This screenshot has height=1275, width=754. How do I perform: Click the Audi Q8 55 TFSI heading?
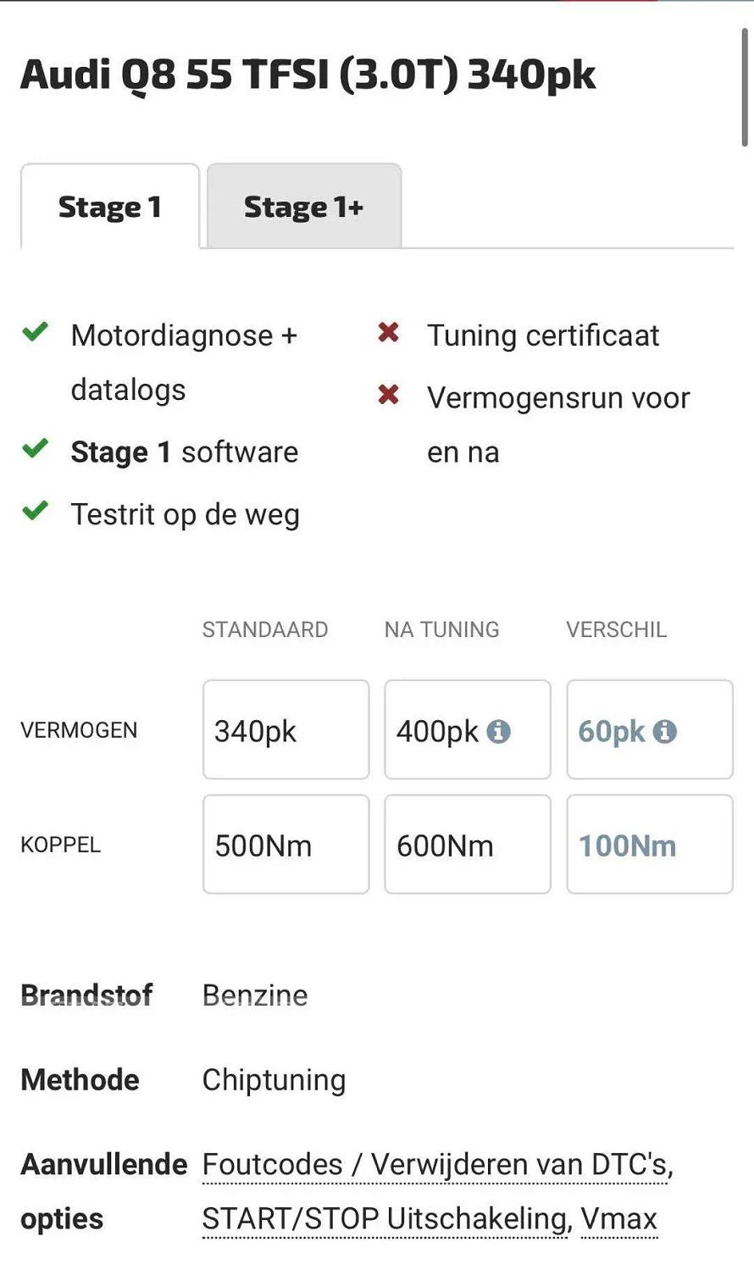point(308,75)
